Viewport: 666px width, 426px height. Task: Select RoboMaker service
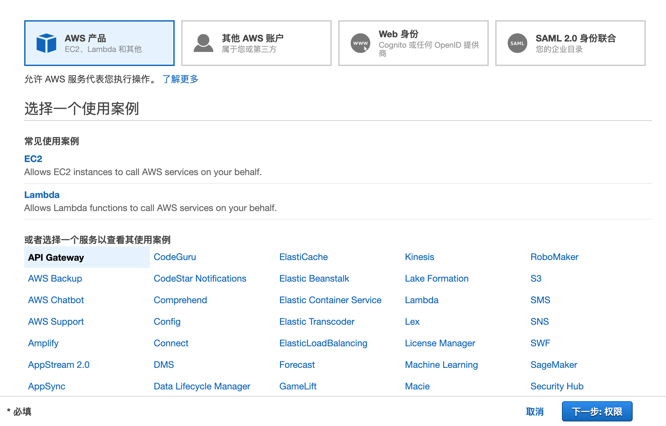(x=554, y=257)
